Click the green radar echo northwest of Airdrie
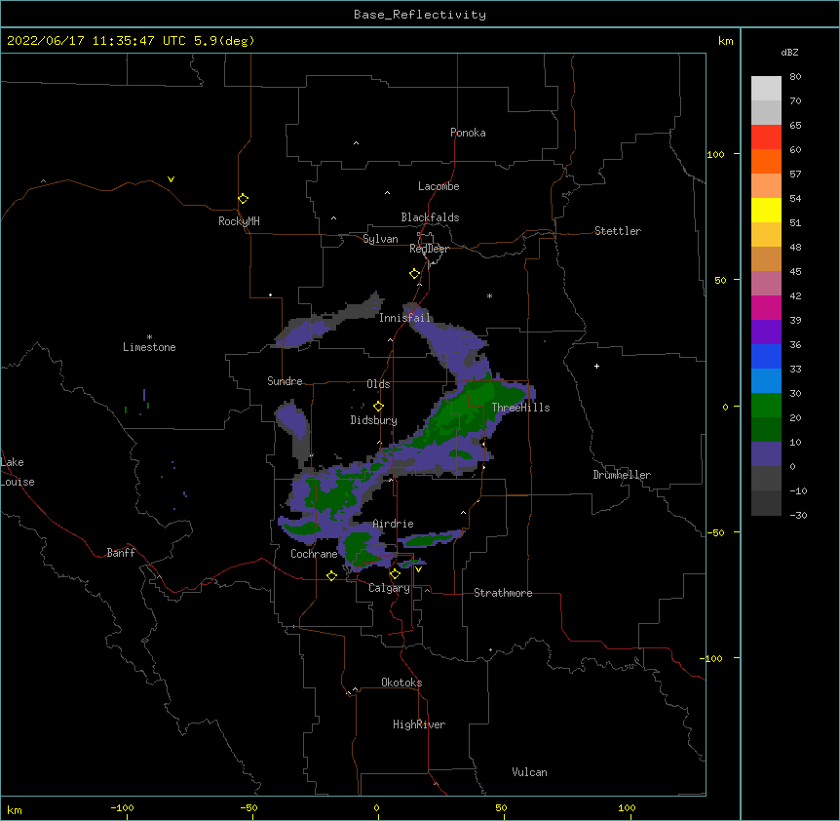Viewport: 840px width, 821px height. (x=331, y=493)
